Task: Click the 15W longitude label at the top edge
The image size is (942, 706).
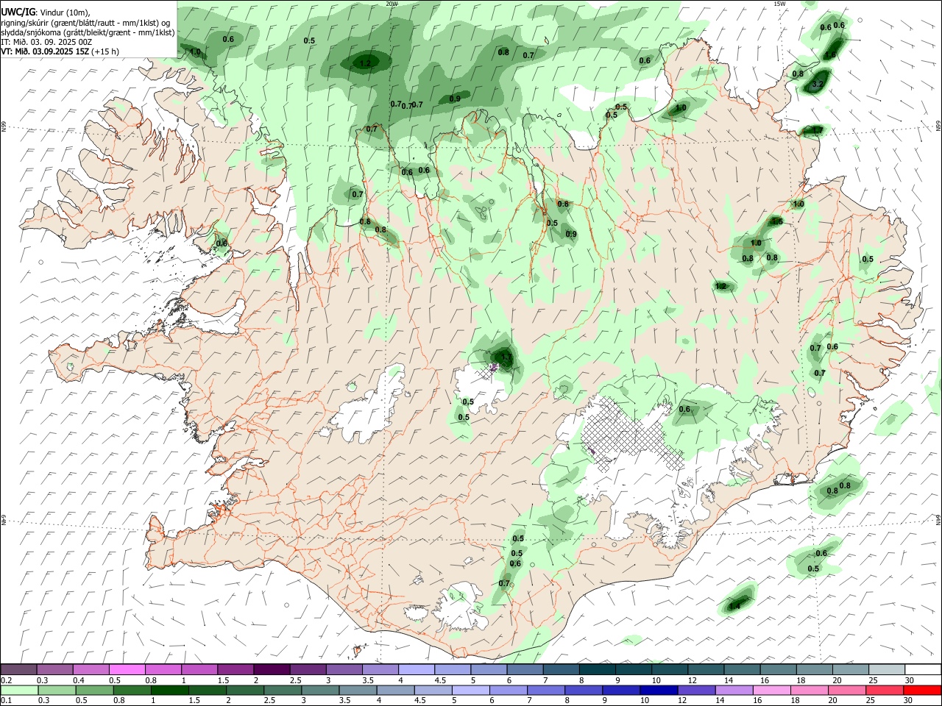Action: [779, 4]
